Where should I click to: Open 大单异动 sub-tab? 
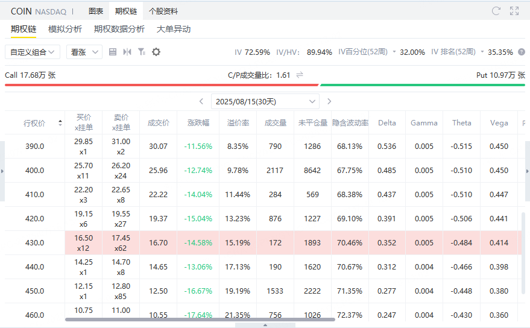[x=174, y=29]
